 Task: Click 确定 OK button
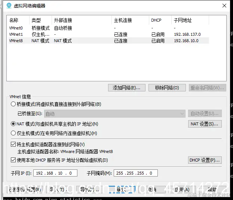coord(122,190)
